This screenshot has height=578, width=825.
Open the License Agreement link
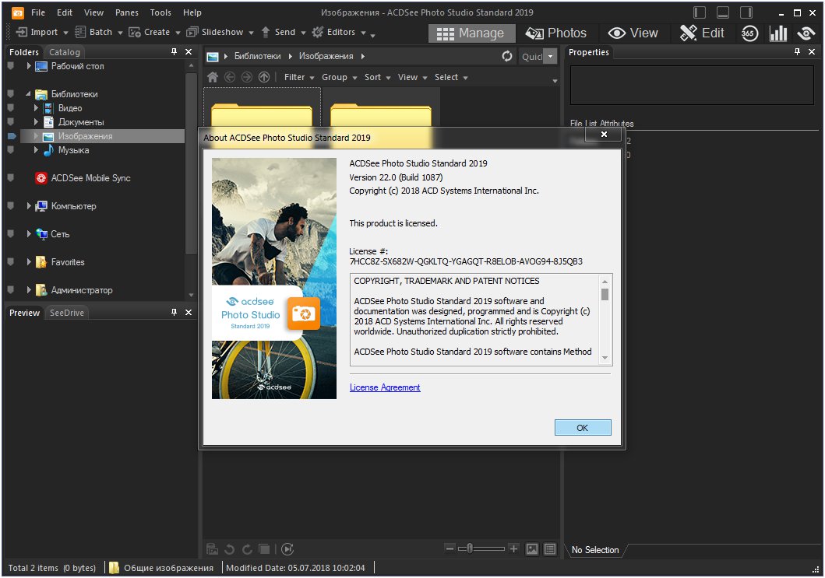(385, 387)
